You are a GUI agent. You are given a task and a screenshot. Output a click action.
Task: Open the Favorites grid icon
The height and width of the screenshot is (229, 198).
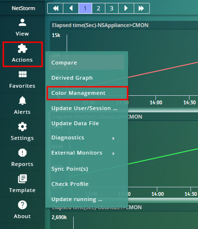coord(23,74)
